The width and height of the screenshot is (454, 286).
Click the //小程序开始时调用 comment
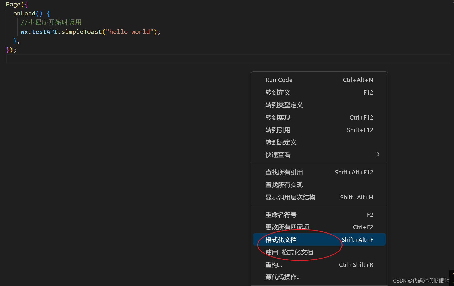click(51, 22)
